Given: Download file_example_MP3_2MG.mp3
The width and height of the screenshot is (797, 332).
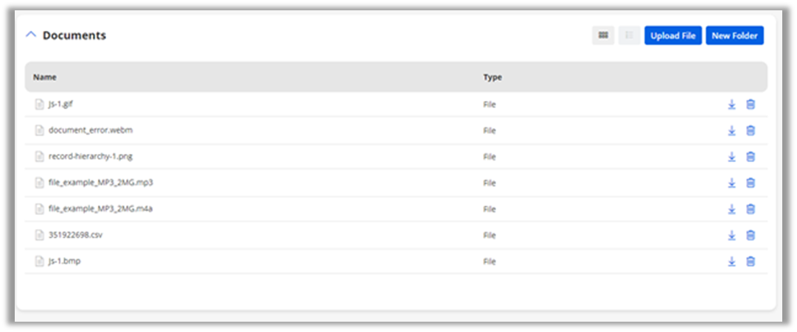Looking at the screenshot, I should pos(731,183).
